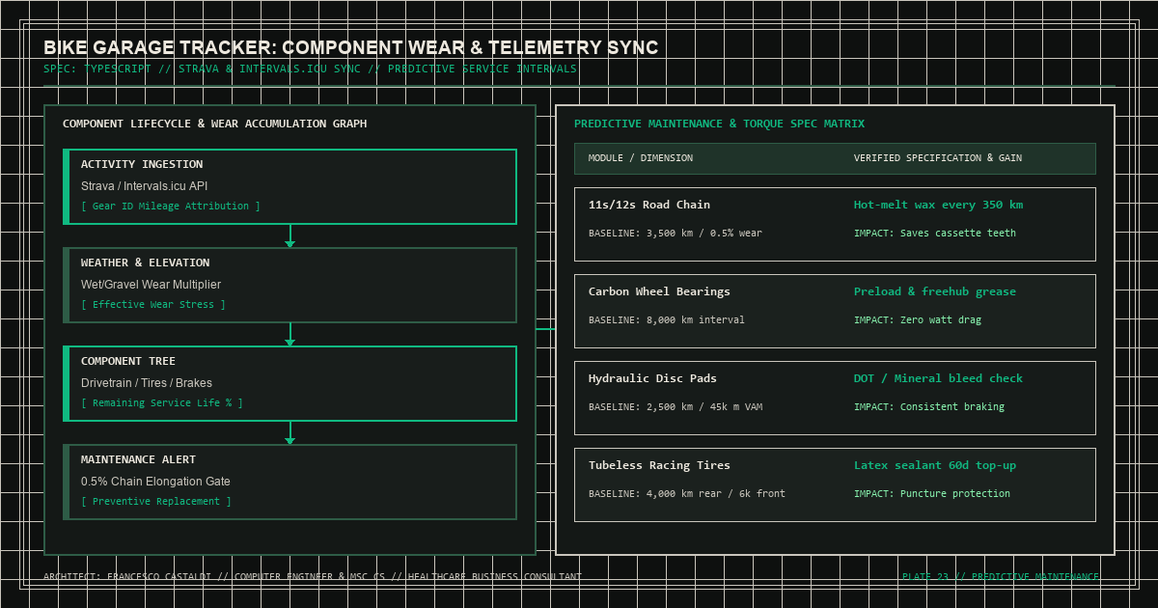Click the Preventive Replacement tag
The image size is (1158, 608).
click(156, 502)
